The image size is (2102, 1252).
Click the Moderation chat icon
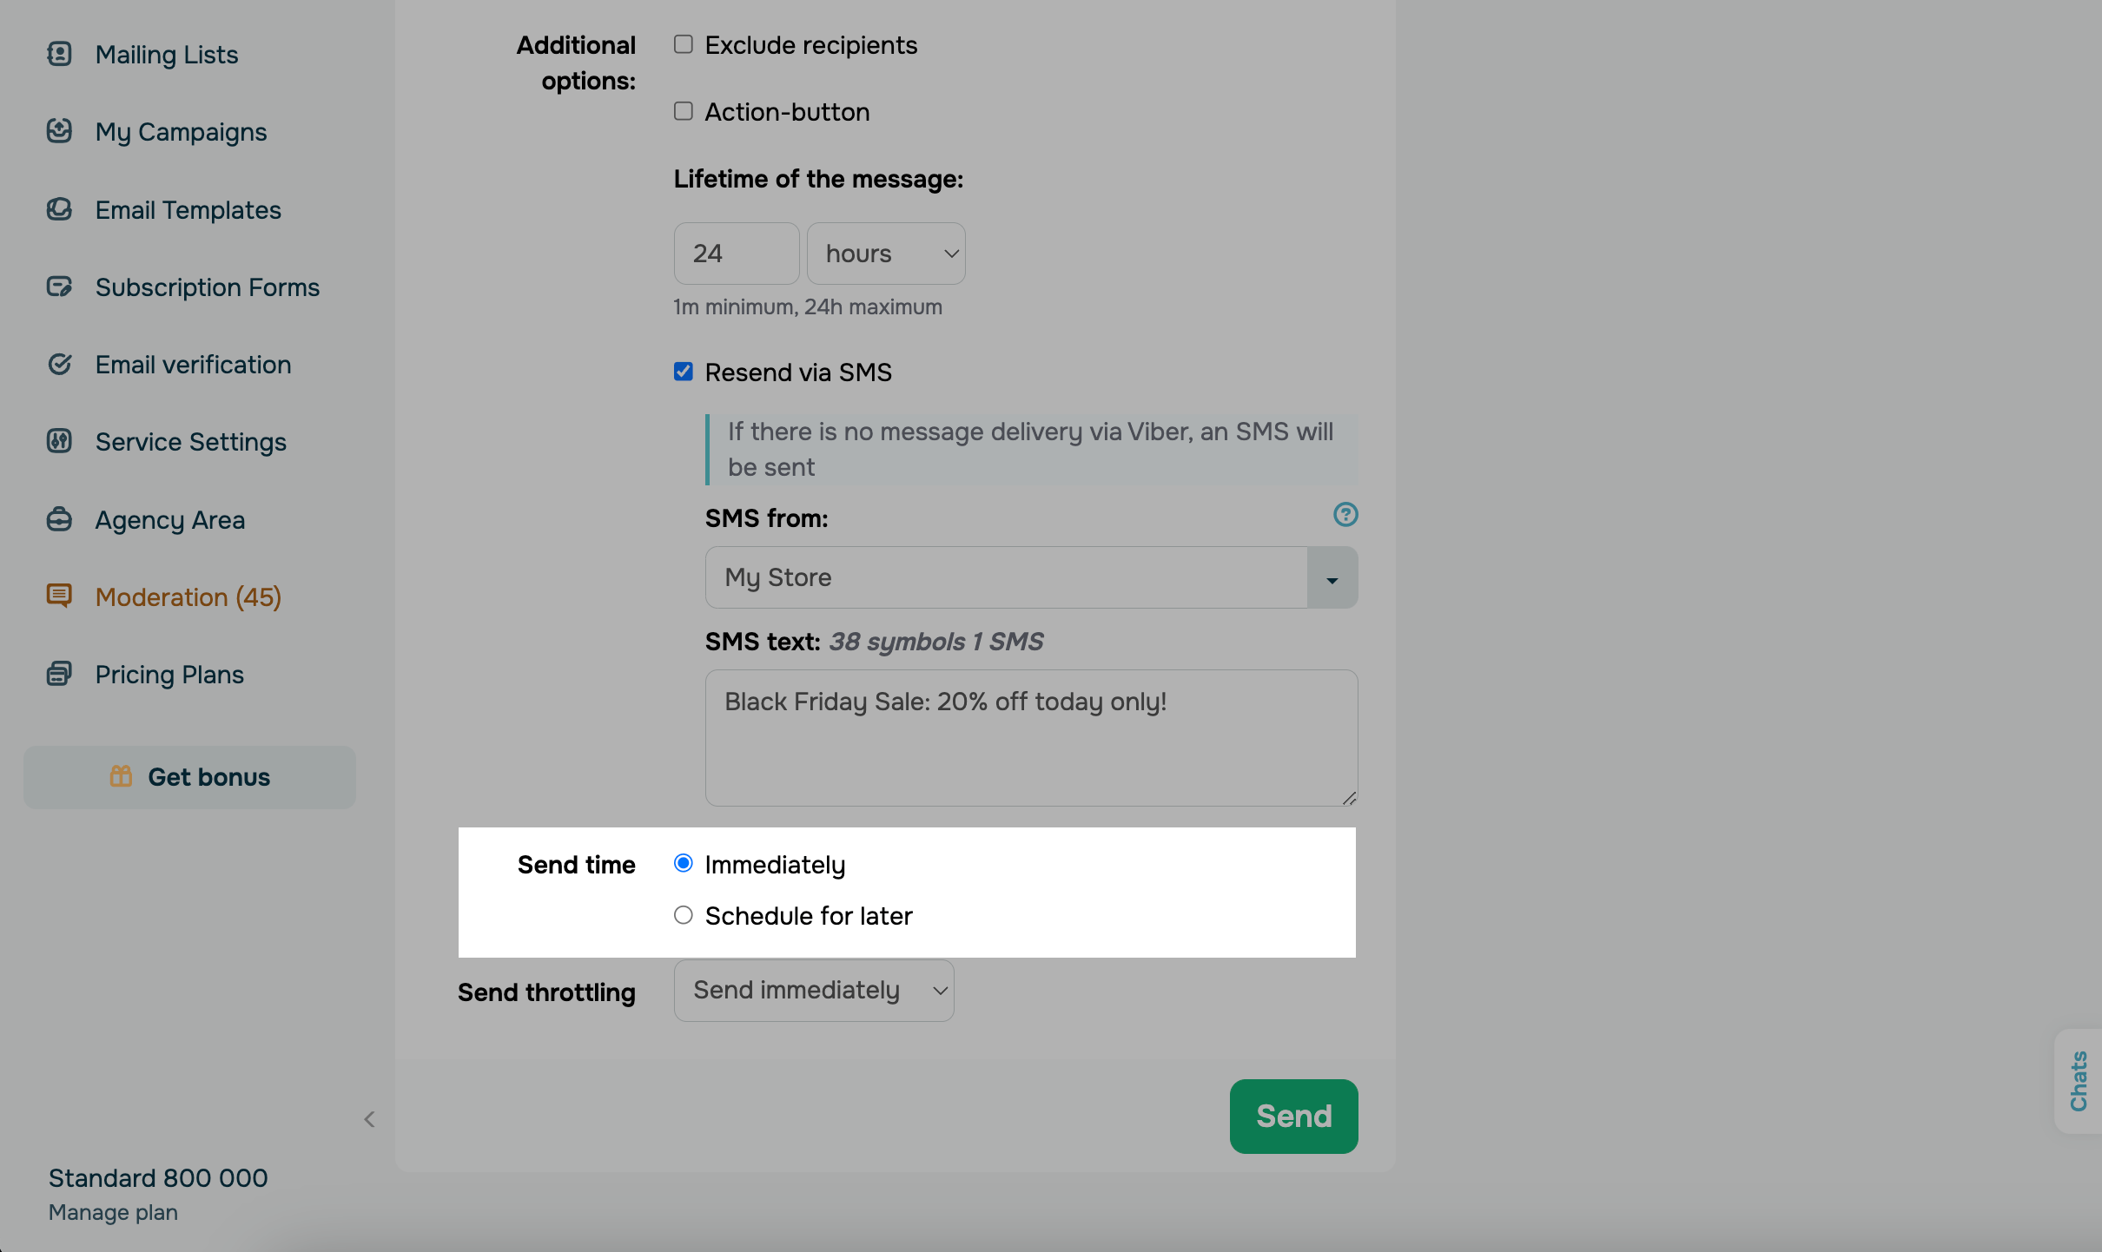[x=59, y=596]
